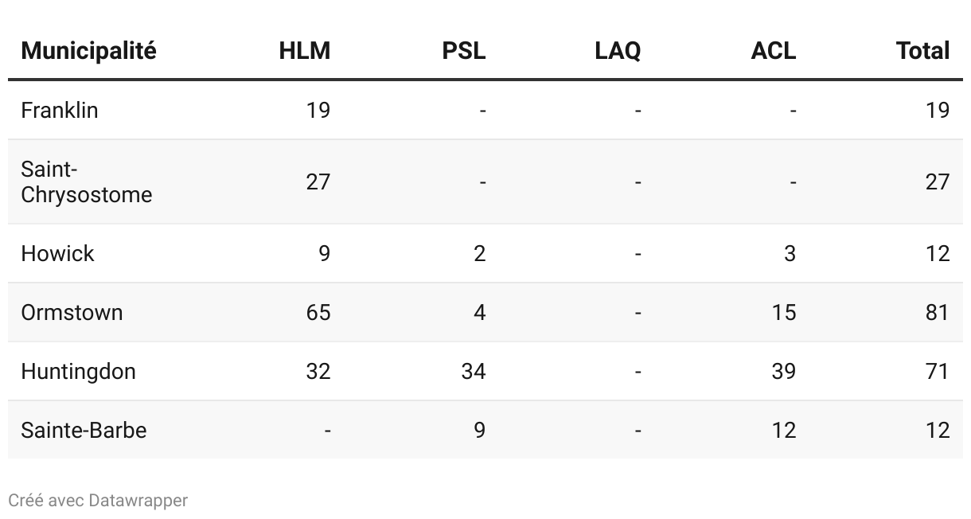
Task: Select the Sainte-Barbe row label
Action: [84, 430]
